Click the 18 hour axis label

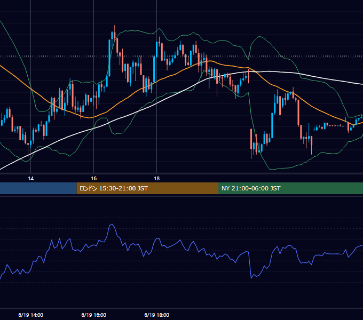(x=157, y=179)
